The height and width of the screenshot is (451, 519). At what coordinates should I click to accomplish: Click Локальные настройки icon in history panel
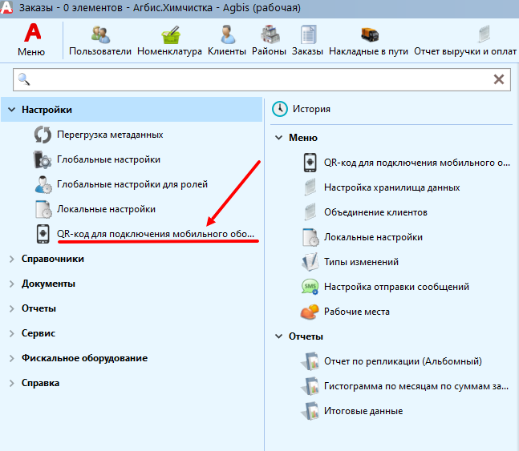point(310,237)
